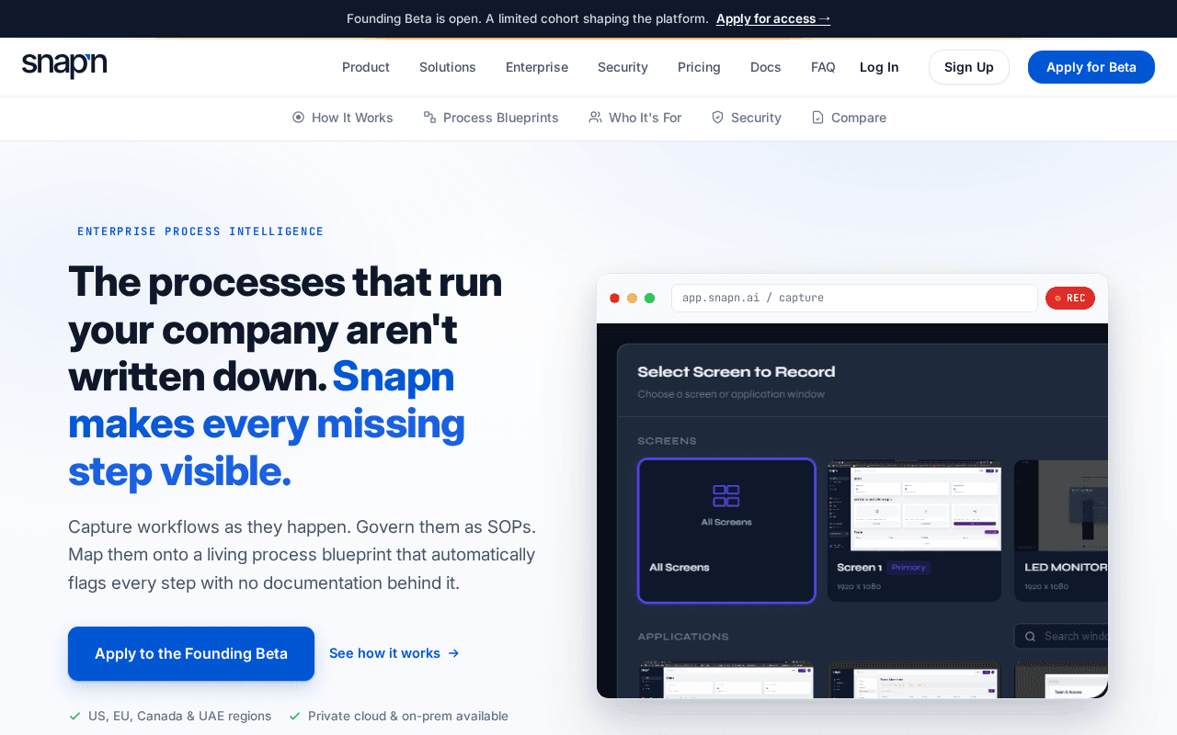
Task: Click the APPLICATIONS section label
Action: click(683, 637)
